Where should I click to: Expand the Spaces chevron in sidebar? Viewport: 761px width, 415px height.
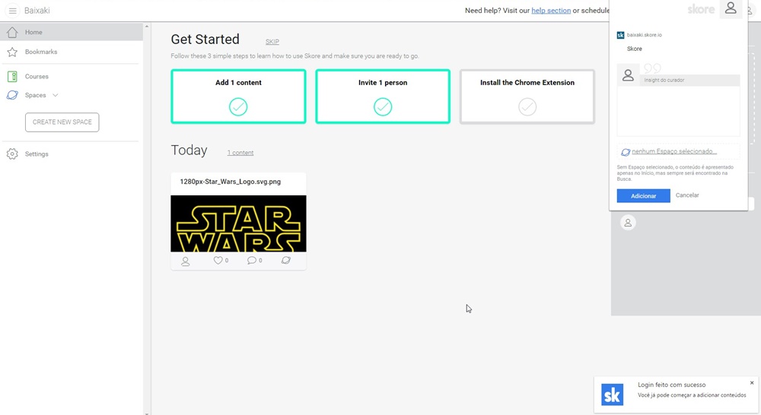click(x=56, y=96)
